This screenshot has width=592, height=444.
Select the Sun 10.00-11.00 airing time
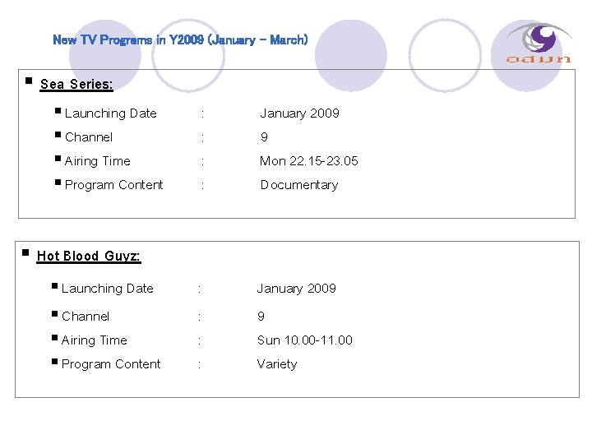click(304, 340)
